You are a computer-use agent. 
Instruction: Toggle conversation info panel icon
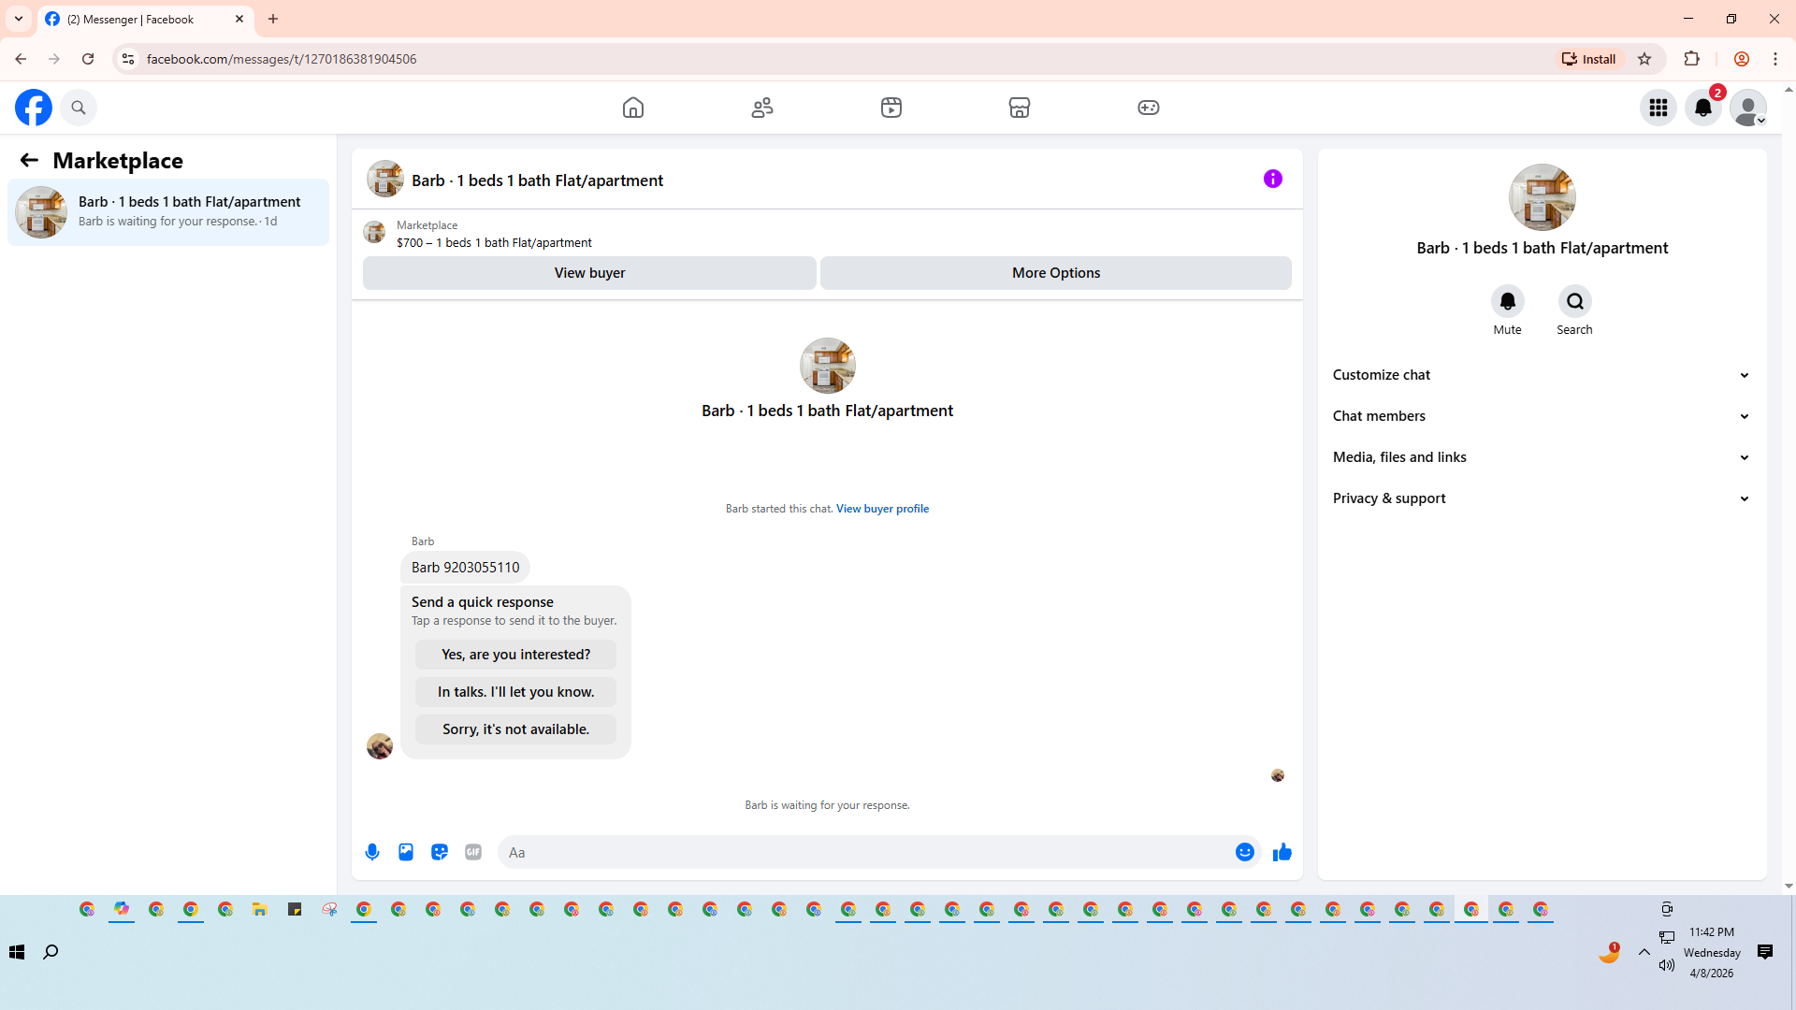(x=1272, y=179)
